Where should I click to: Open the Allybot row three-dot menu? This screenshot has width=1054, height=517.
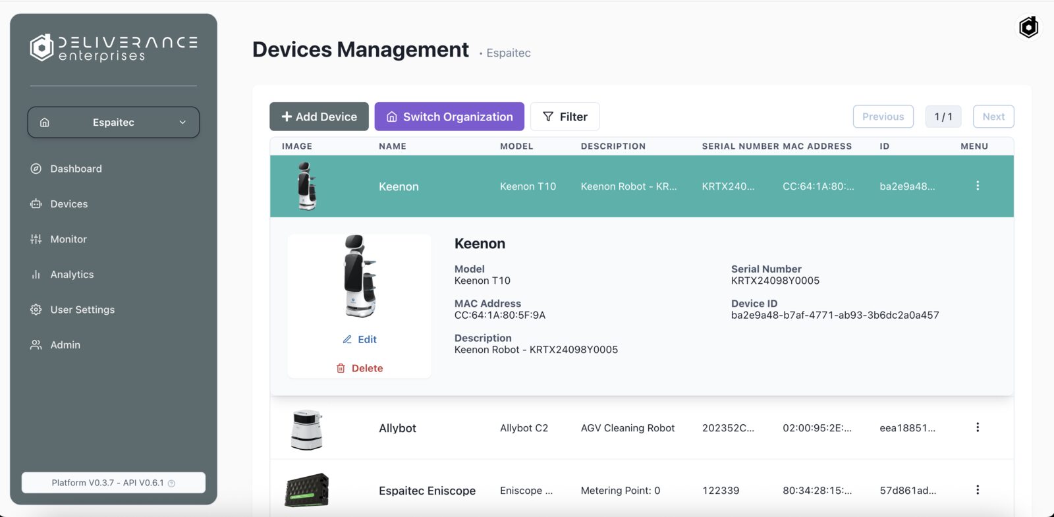[978, 427]
